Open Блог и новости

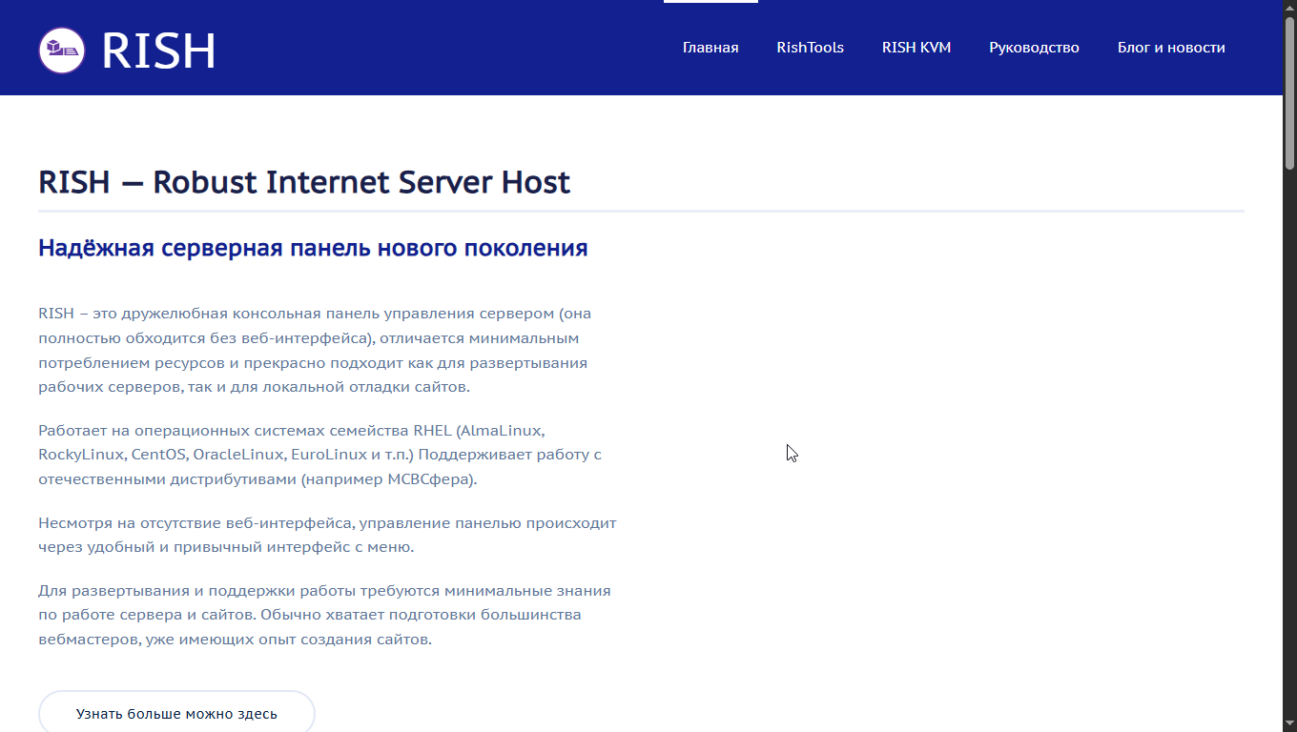click(1171, 47)
